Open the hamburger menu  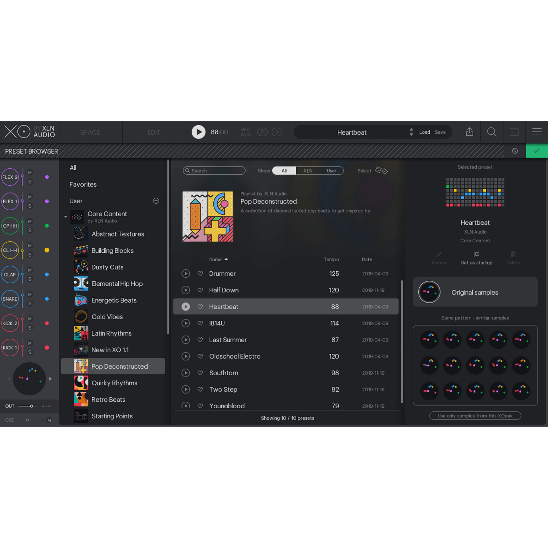(x=537, y=132)
